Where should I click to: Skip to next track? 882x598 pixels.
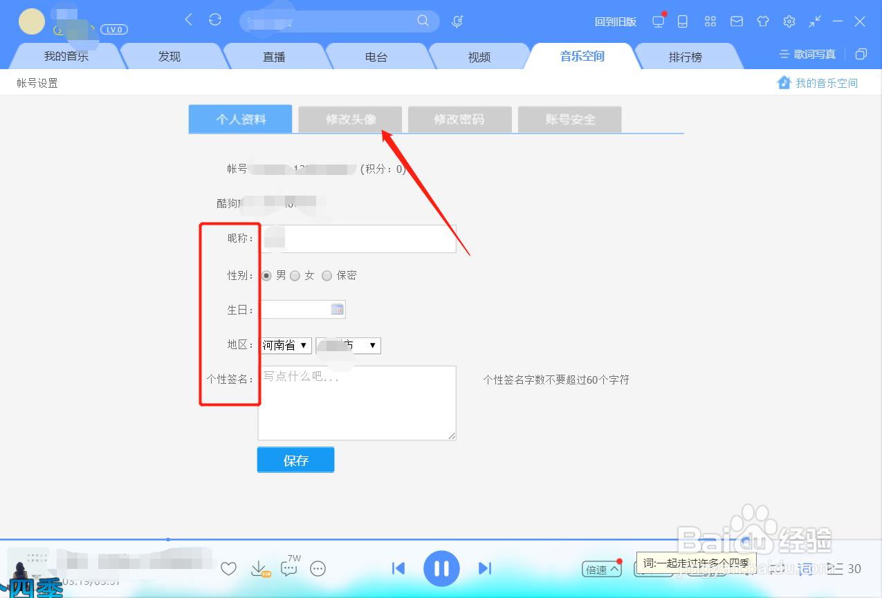pos(484,568)
